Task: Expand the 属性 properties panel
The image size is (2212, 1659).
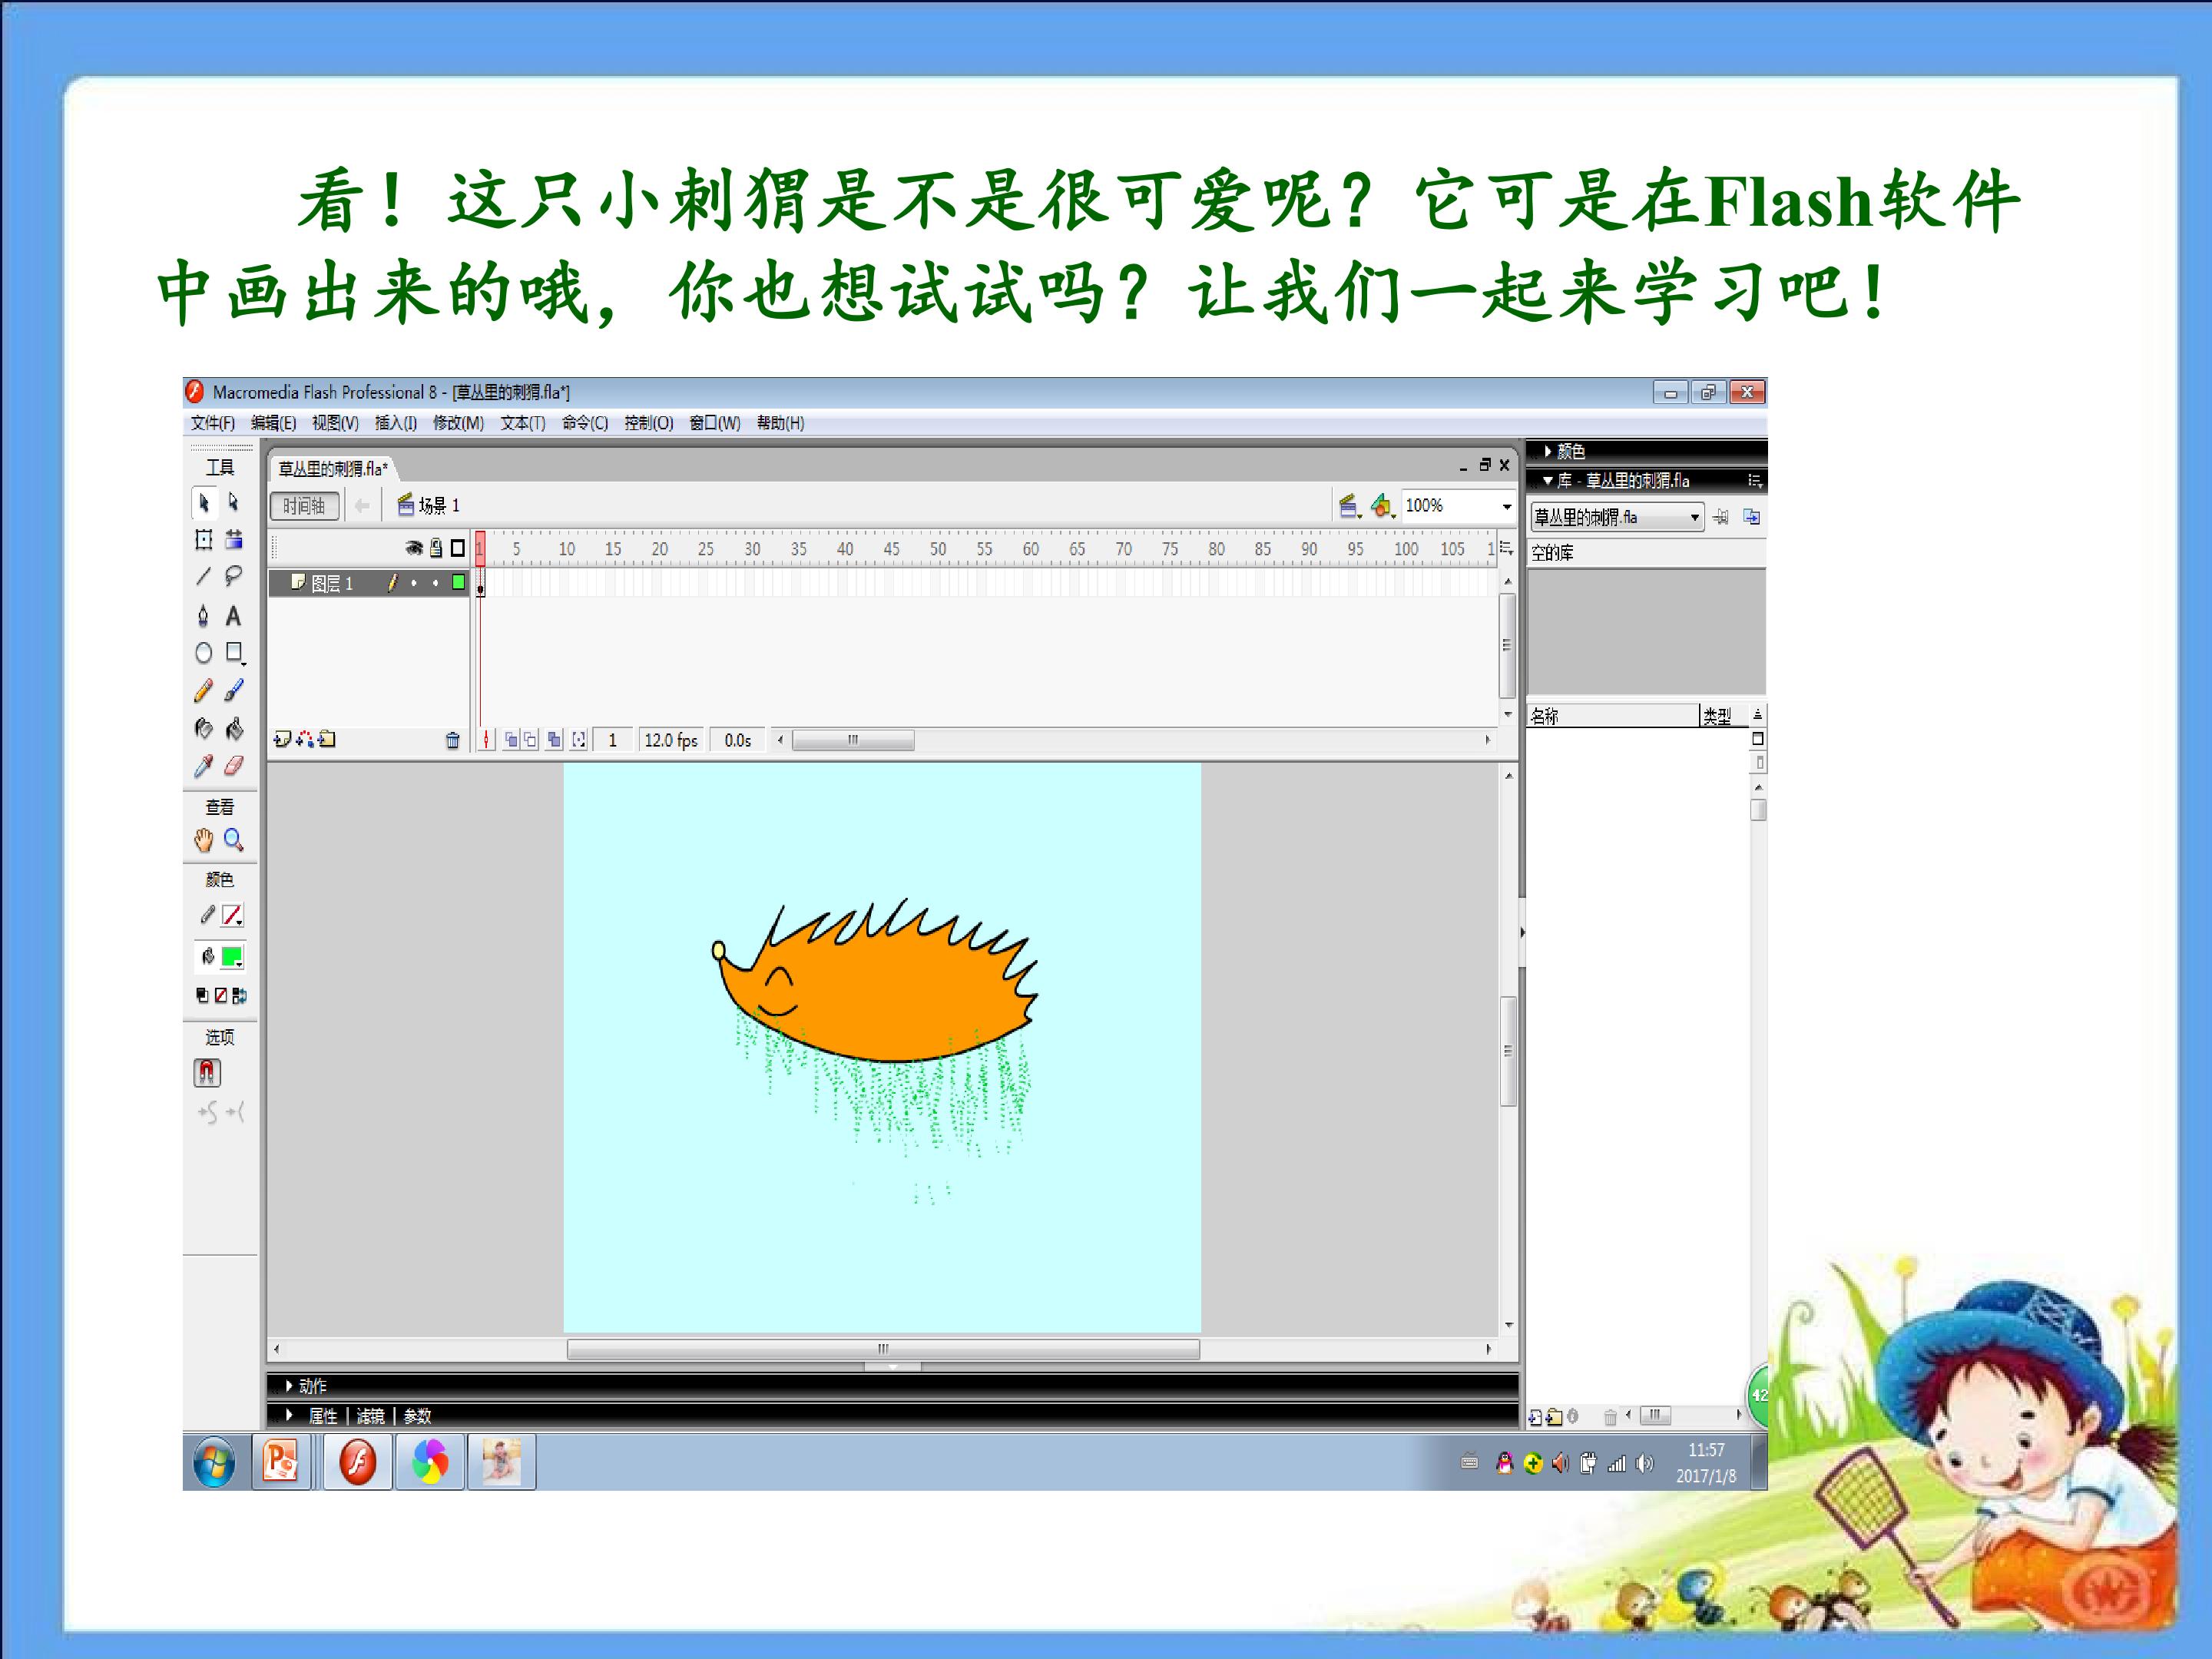Action: (289, 1415)
